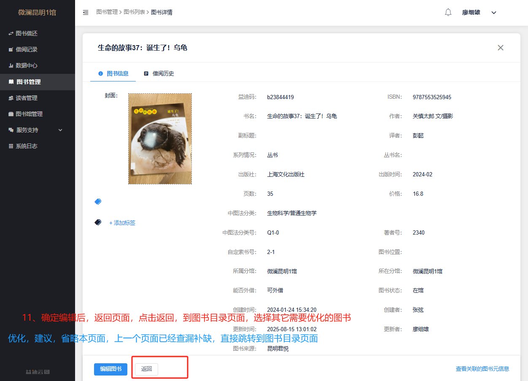Click the dark tag icon beside 添加标签
This screenshot has height=381, width=528.
pyautogui.click(x=98, y=222)
